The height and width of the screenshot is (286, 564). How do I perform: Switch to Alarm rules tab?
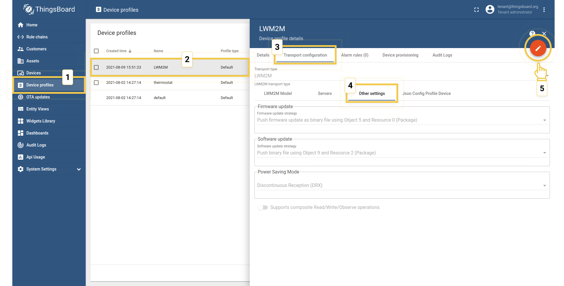(354, 55)
